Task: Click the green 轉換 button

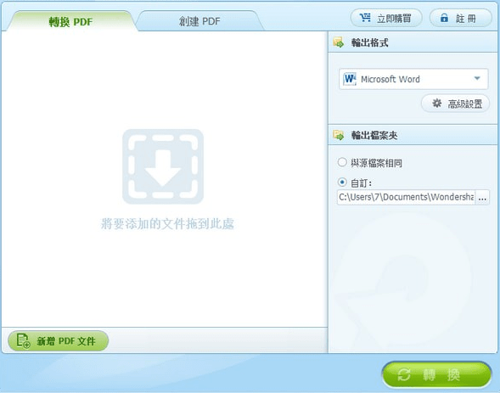Action: pos(436,374)
